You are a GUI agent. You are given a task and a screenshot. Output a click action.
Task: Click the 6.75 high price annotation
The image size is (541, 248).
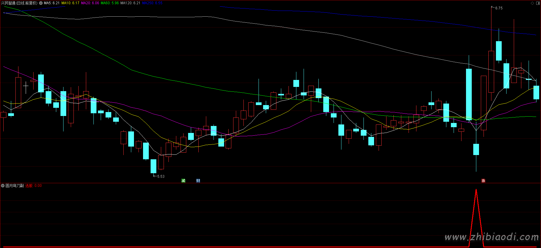point(499,8)
